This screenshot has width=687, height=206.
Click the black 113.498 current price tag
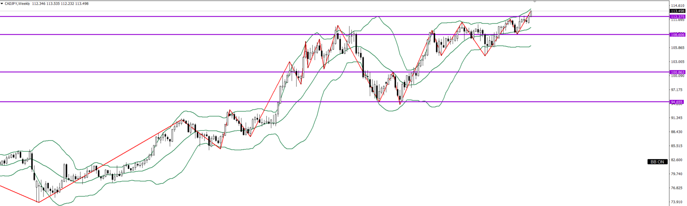click(x=677, y=11)
